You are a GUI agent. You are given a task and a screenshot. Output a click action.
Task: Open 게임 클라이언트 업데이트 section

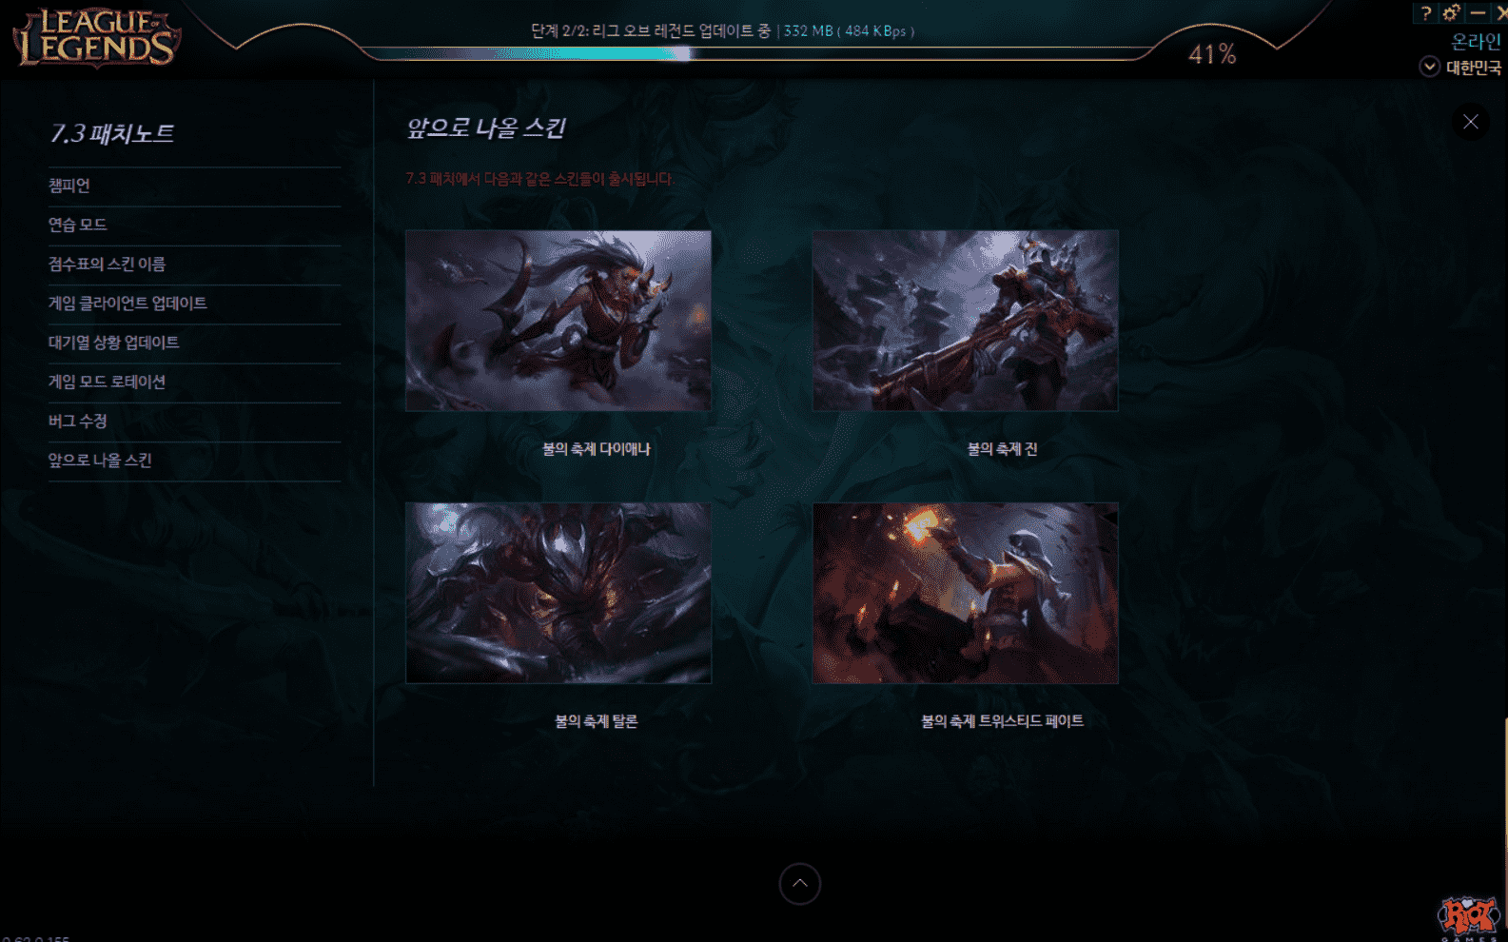point(194,304)
